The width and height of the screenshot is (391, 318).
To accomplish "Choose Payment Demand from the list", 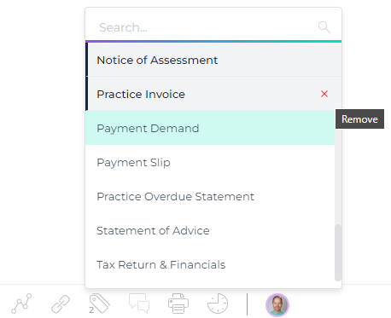I will pos(210,128).
